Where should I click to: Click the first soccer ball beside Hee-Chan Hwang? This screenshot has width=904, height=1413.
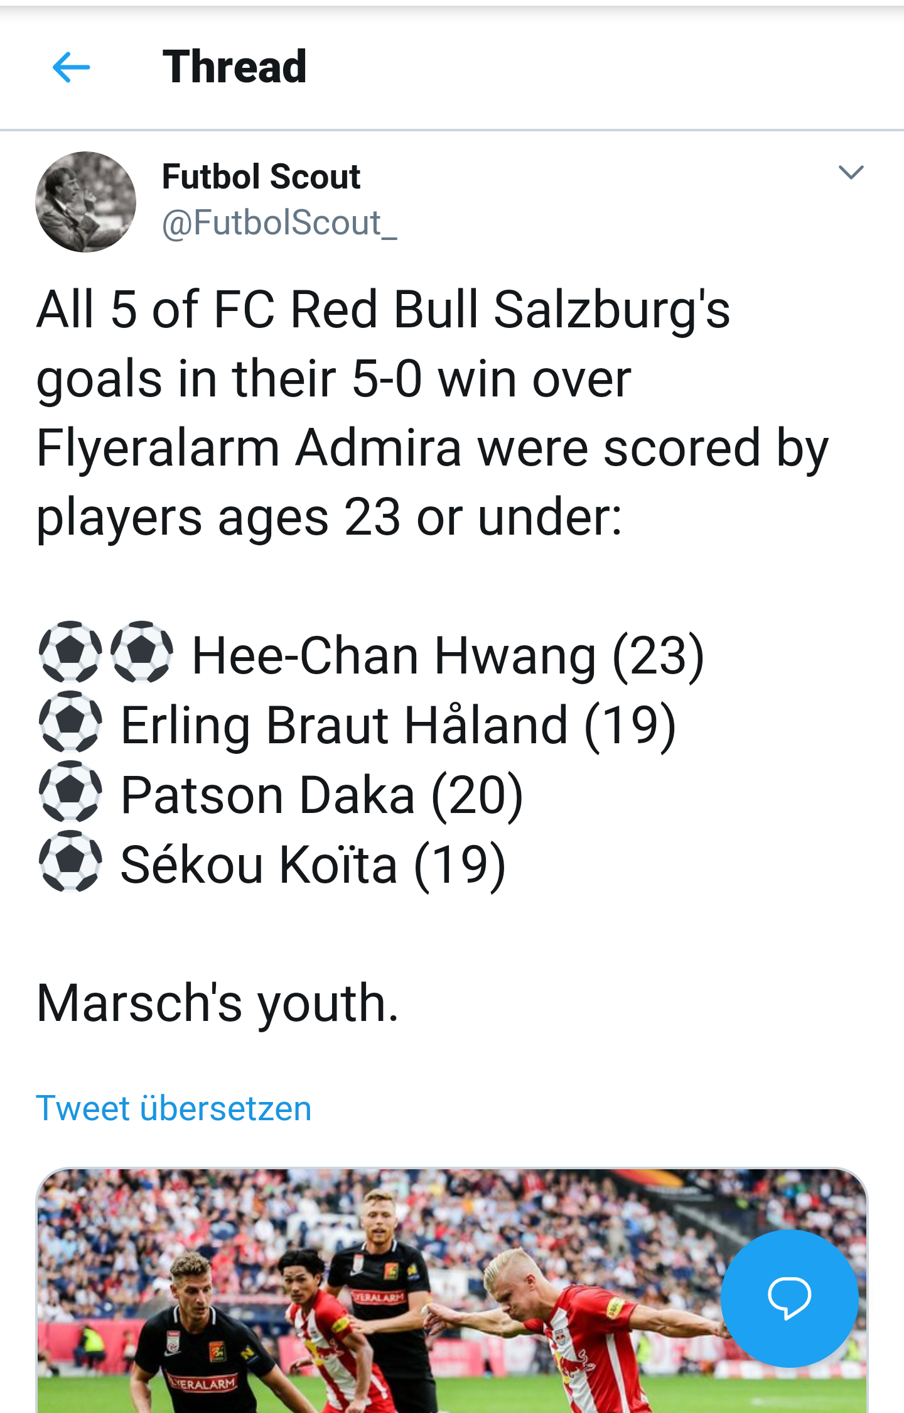70,652
